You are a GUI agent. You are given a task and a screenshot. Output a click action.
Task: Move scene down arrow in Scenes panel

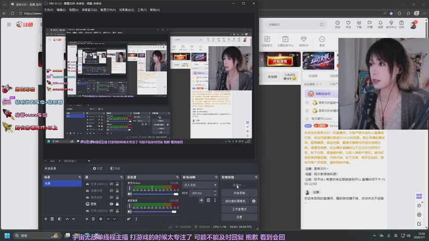pos(73,219)
